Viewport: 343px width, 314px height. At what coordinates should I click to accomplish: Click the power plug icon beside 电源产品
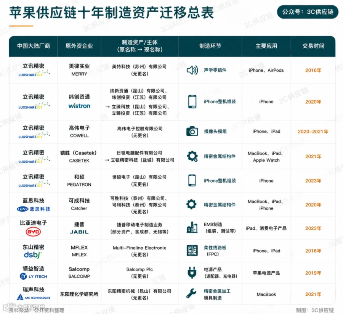[192, 272]
